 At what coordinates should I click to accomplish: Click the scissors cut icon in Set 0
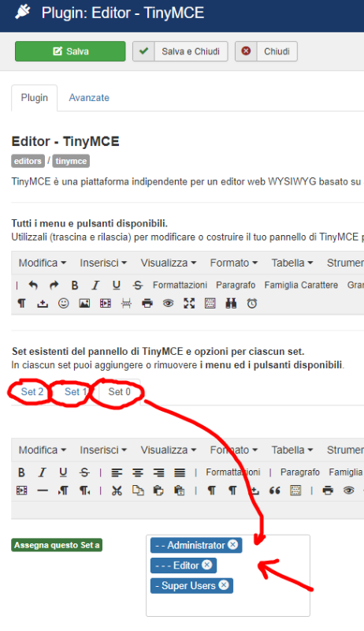117,491
